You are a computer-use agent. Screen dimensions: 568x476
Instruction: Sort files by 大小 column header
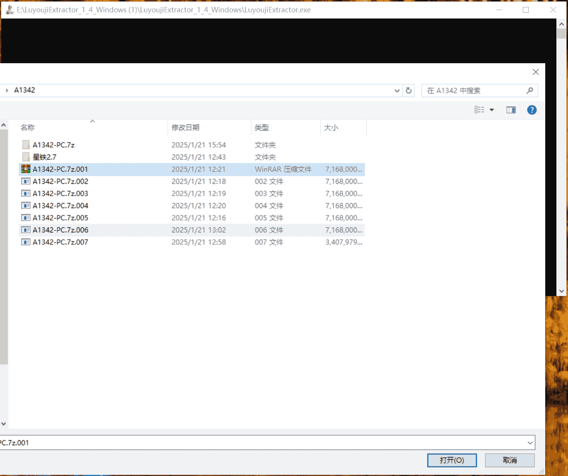[331, 128]
